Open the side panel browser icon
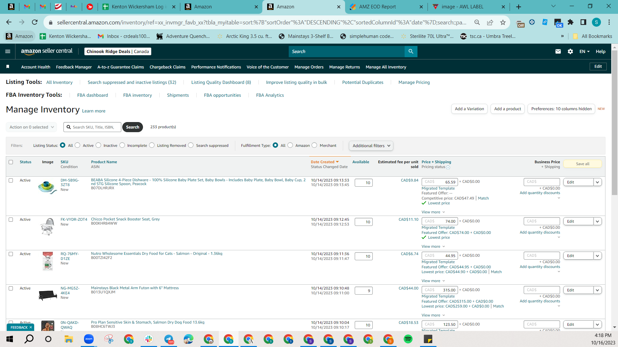This screenshot has width=618, height=347. [x=583, y=22]
